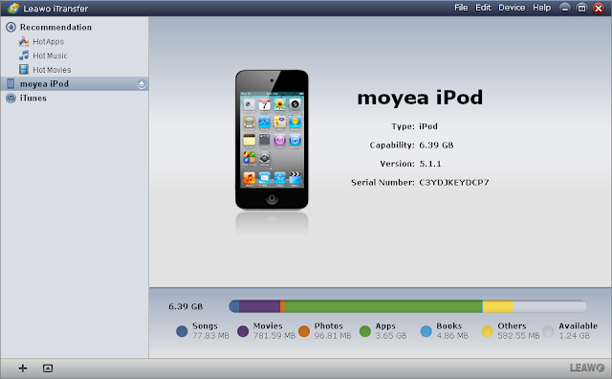Click the Hot Music note icon
Image resolution: width=612 pixels, height=379 pixels.
point(24,56)
